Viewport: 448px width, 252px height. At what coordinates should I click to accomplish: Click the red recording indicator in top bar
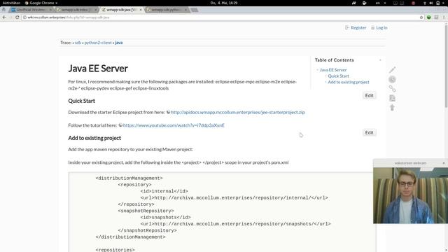pos(413,3)
